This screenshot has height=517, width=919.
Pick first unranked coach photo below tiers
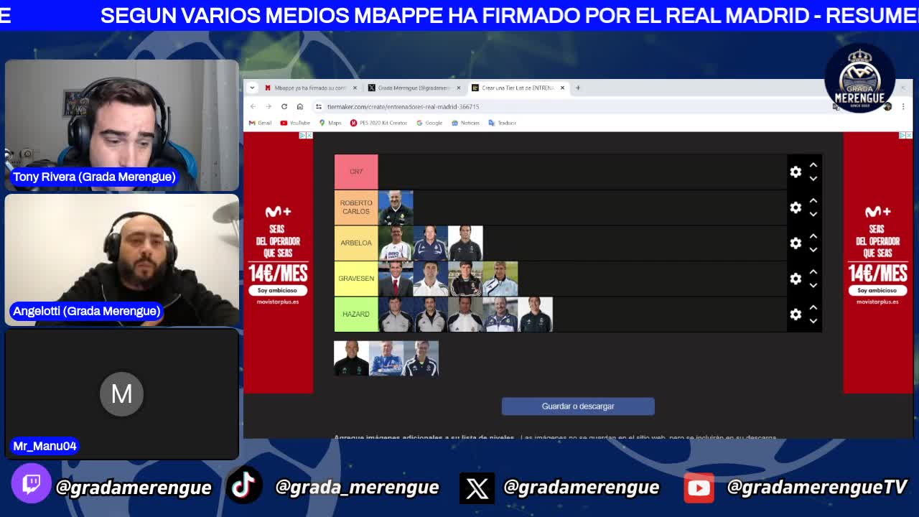coord(352,358)
